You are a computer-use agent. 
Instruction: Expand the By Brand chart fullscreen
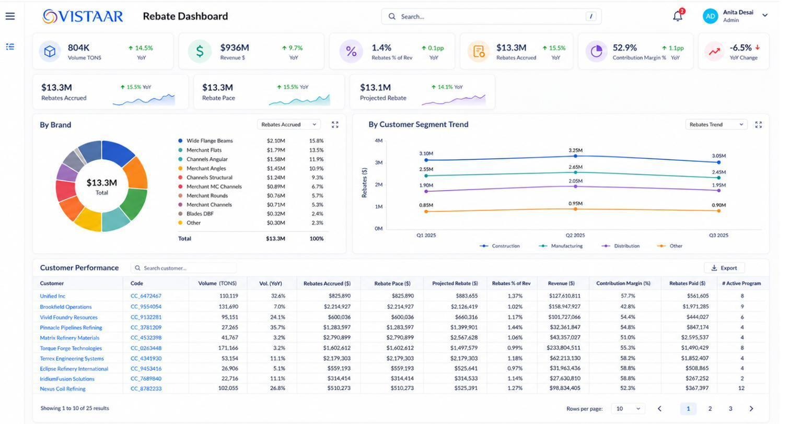pos(335,125)
